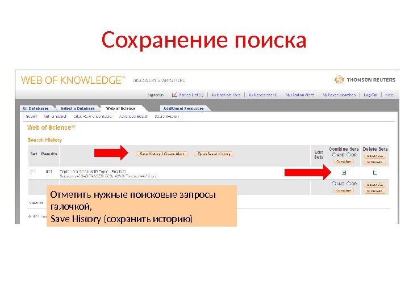Open the Additional Resources tab

click(x=183, y=108)
